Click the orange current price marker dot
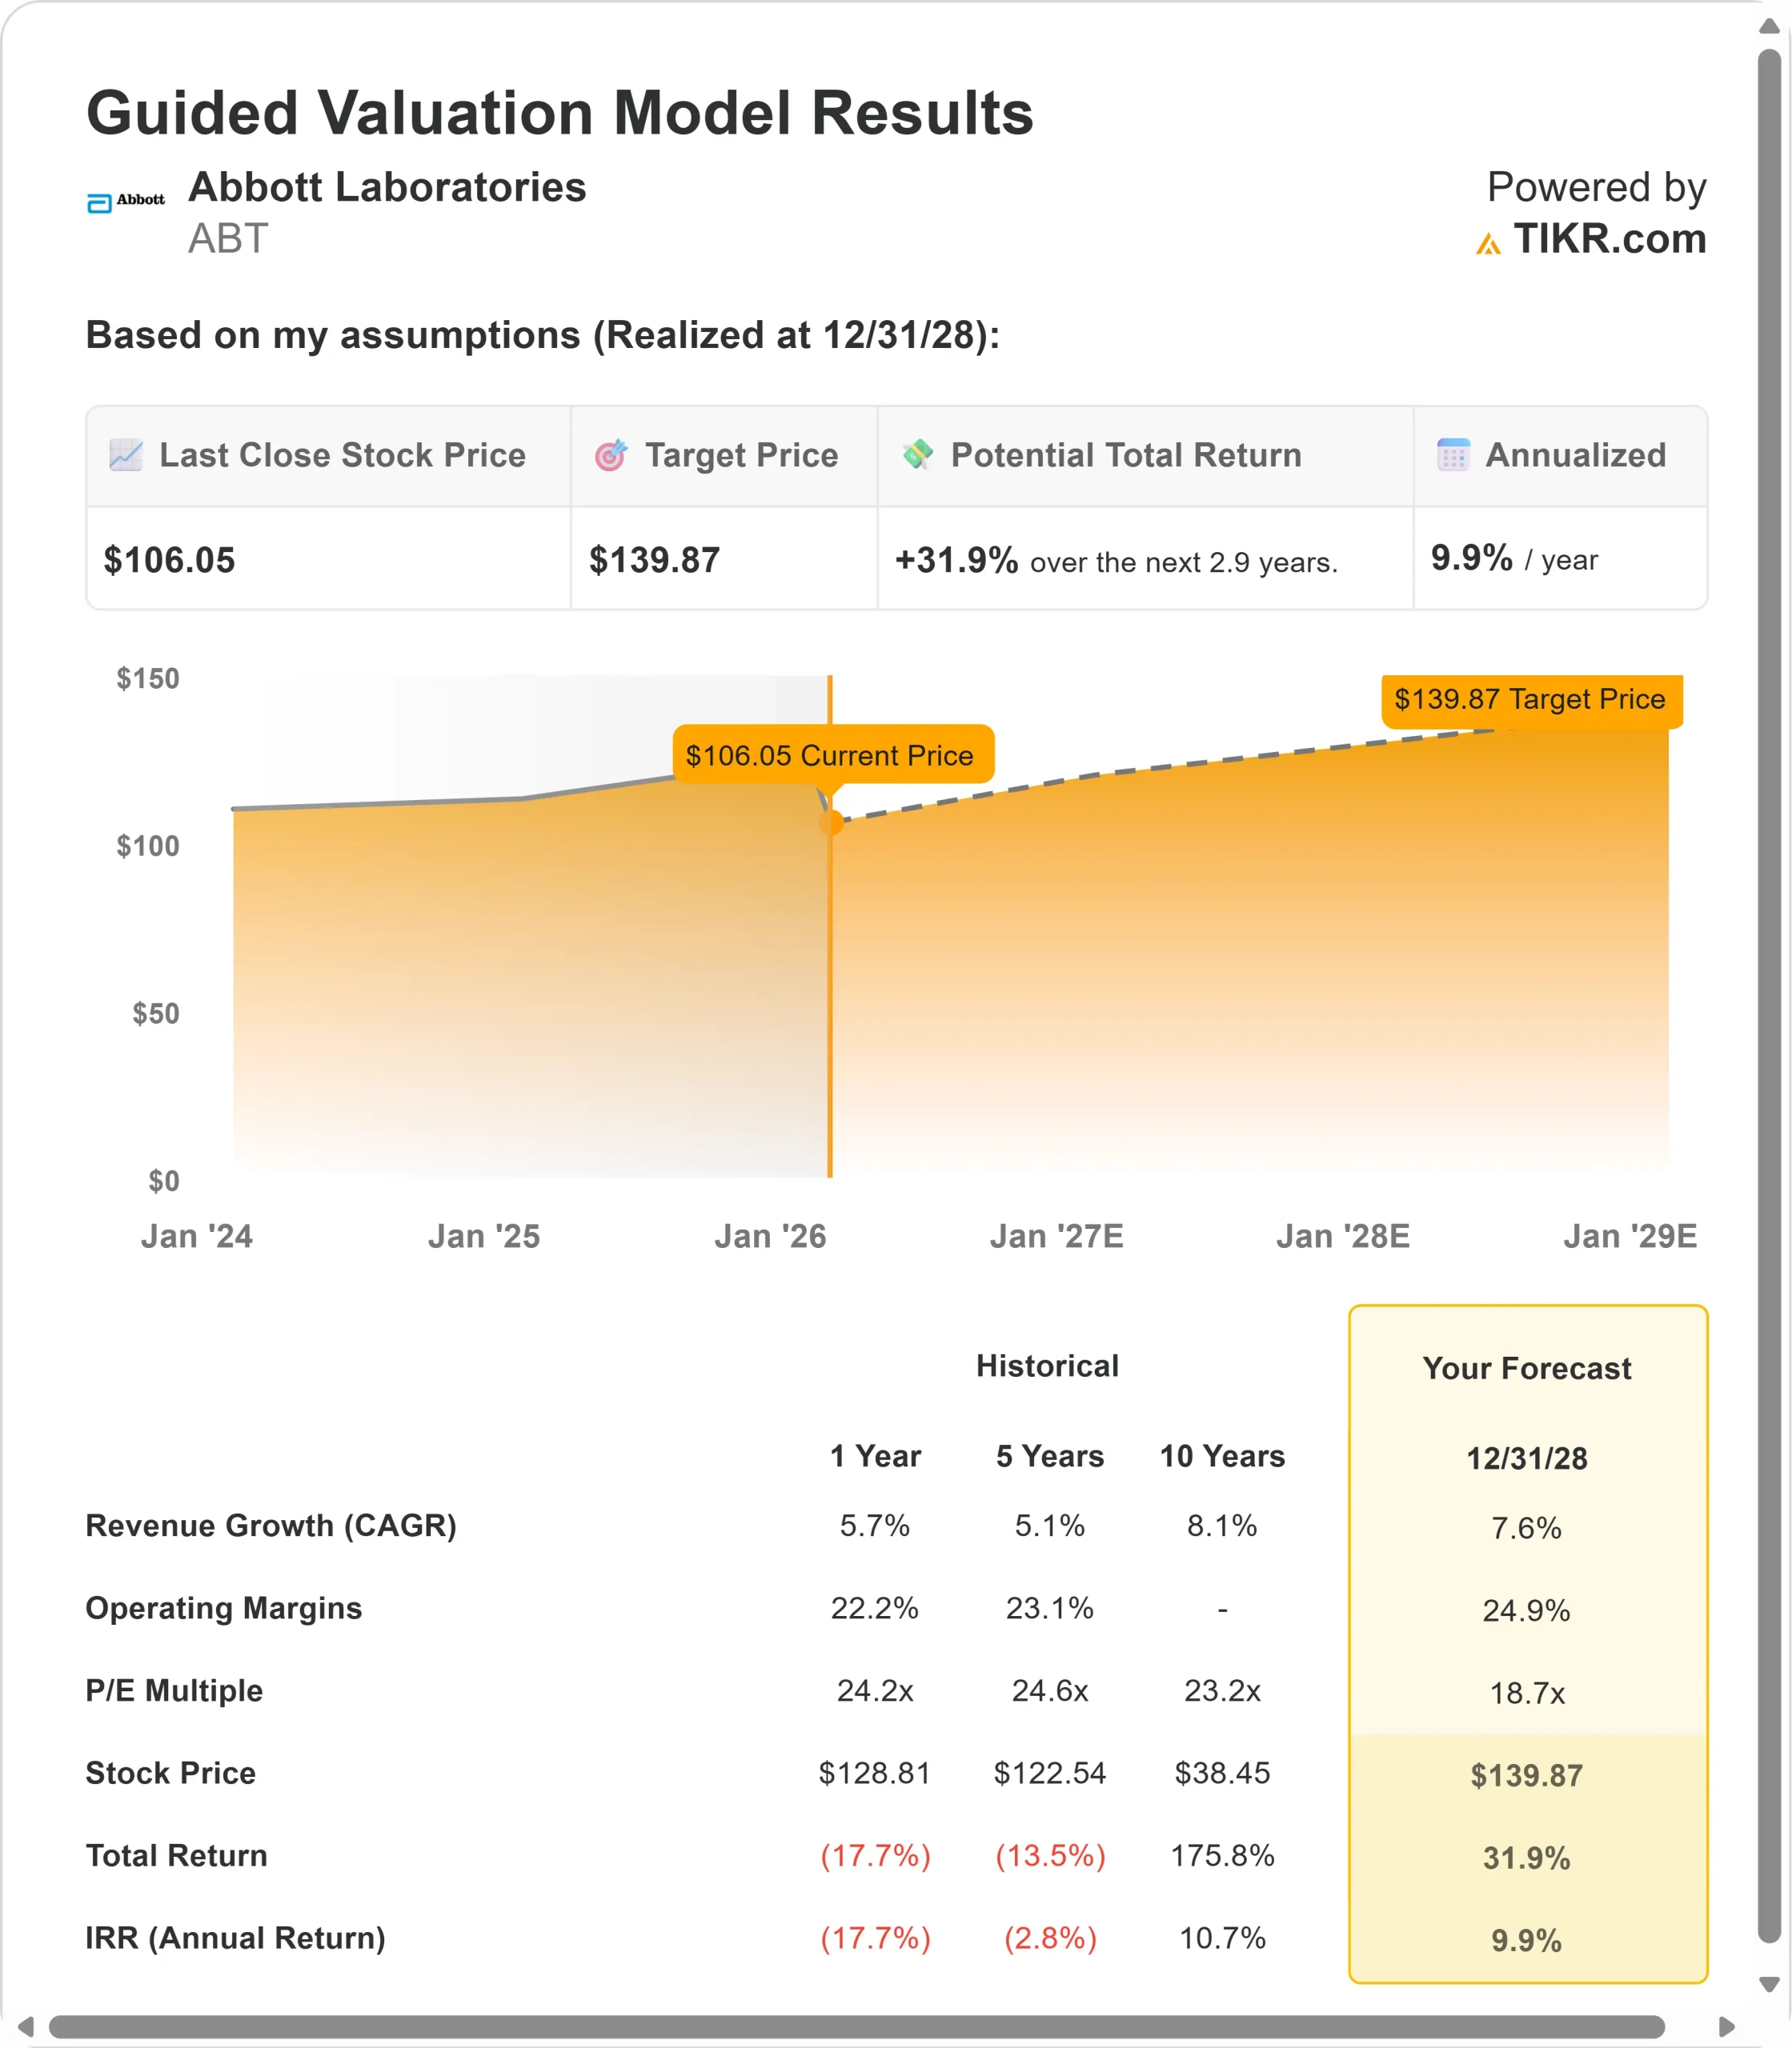Viewport: 1792px width, 2048px height. click(831, 822)
